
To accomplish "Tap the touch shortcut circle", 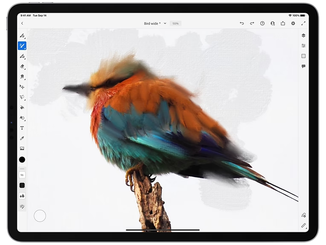I will (x=40, y=216).
